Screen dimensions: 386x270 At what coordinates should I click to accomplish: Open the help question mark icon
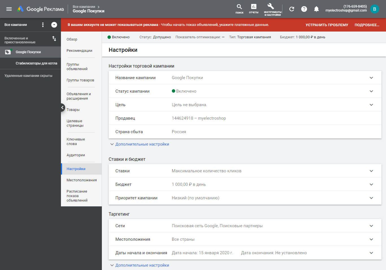[304, 9]
